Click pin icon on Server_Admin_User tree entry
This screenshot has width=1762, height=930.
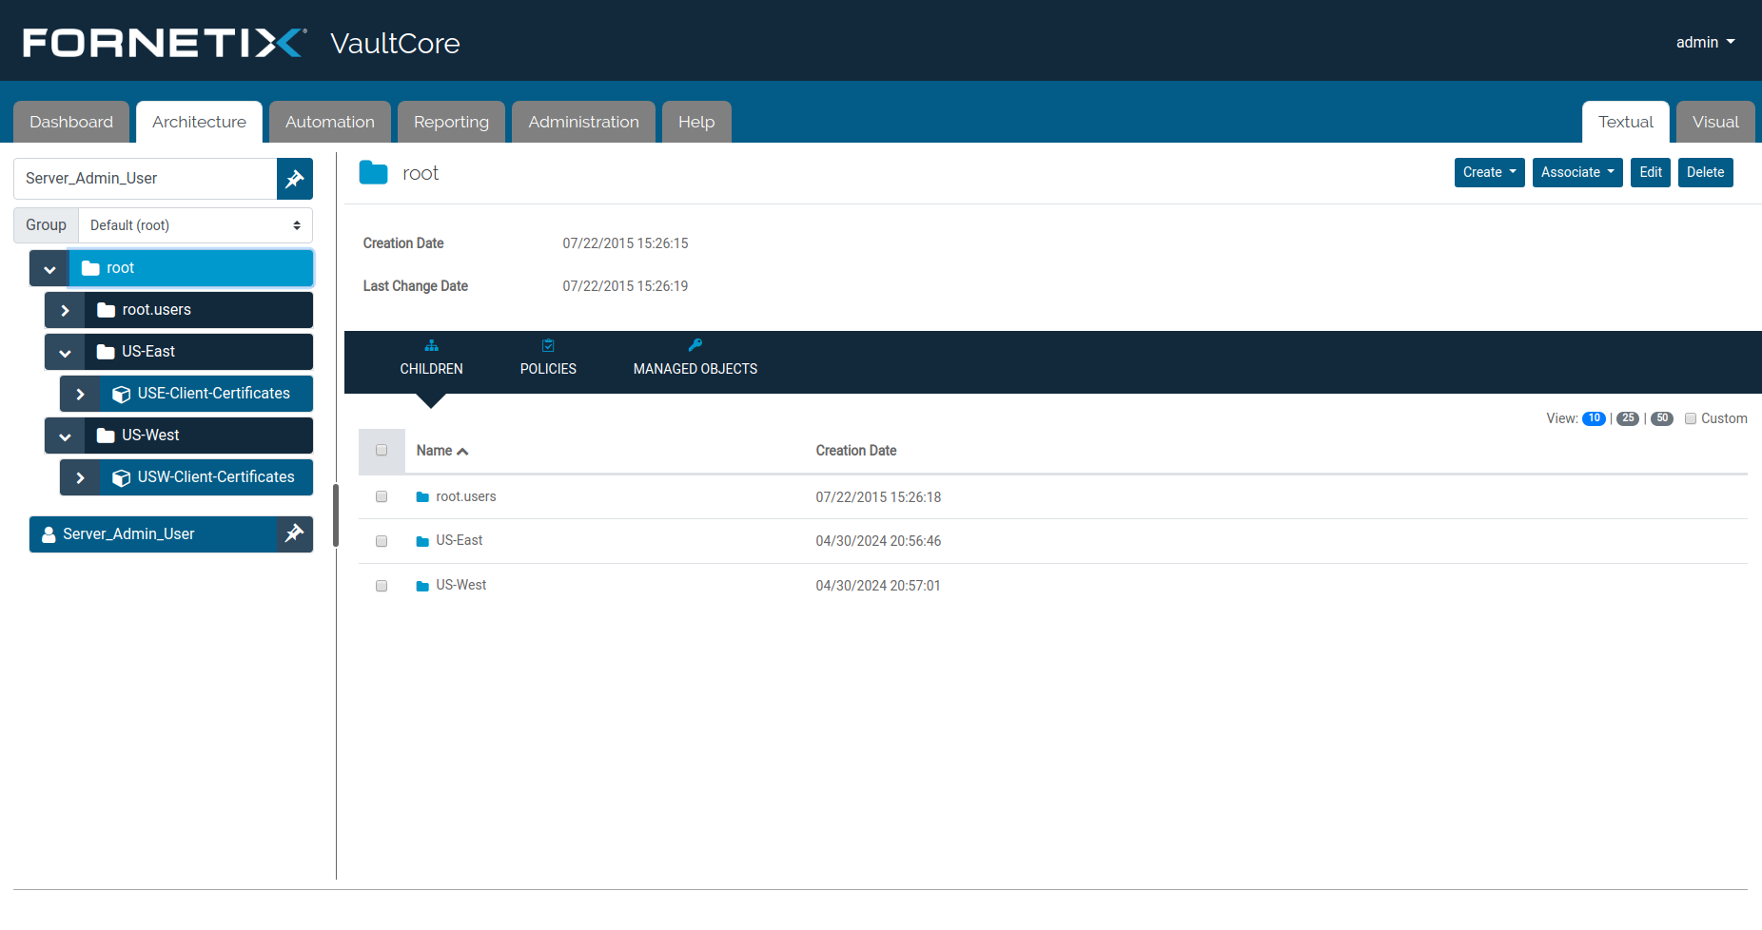294,533
